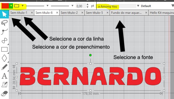174x99 pixels.
Task: Select the Rectangle draw tool
Action: point(4,49)
